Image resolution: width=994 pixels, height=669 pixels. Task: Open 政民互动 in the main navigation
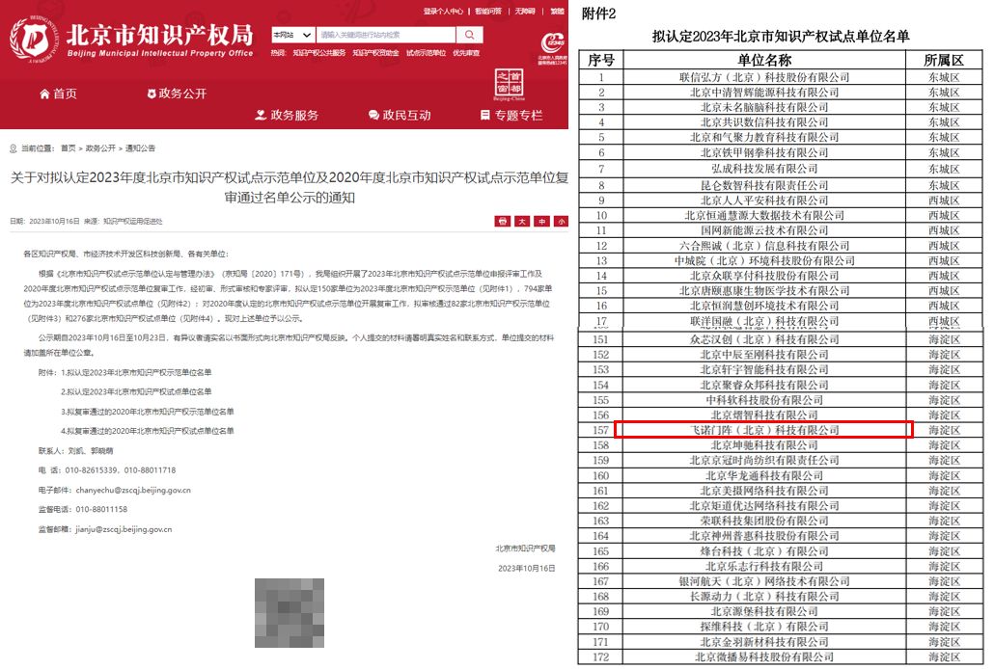[x=400, y=116]
